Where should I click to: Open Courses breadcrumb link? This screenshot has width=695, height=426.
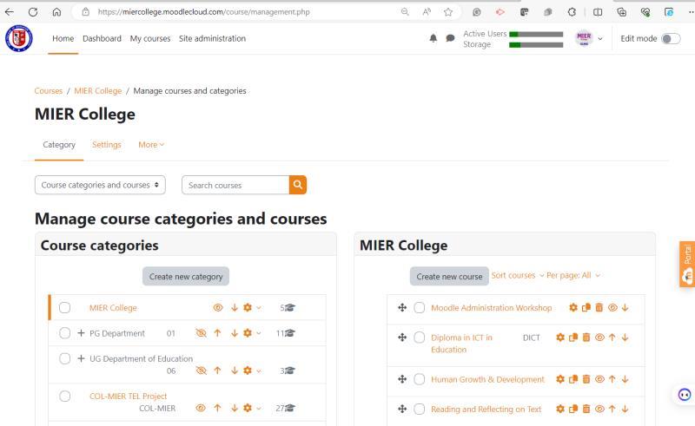click(x=49, y=90)
